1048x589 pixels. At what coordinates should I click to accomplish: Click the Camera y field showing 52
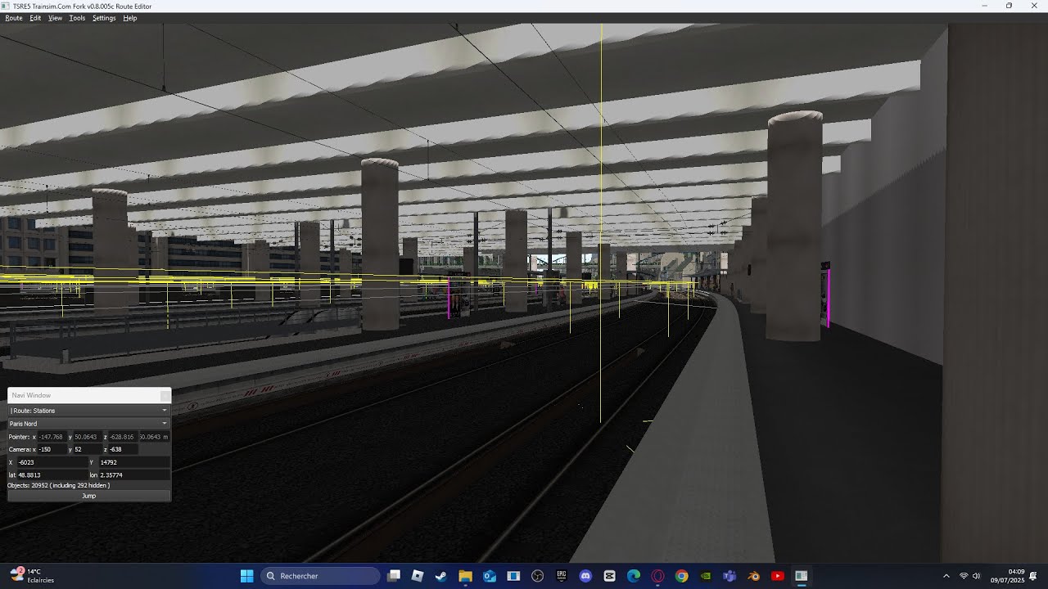click(86, 449)
